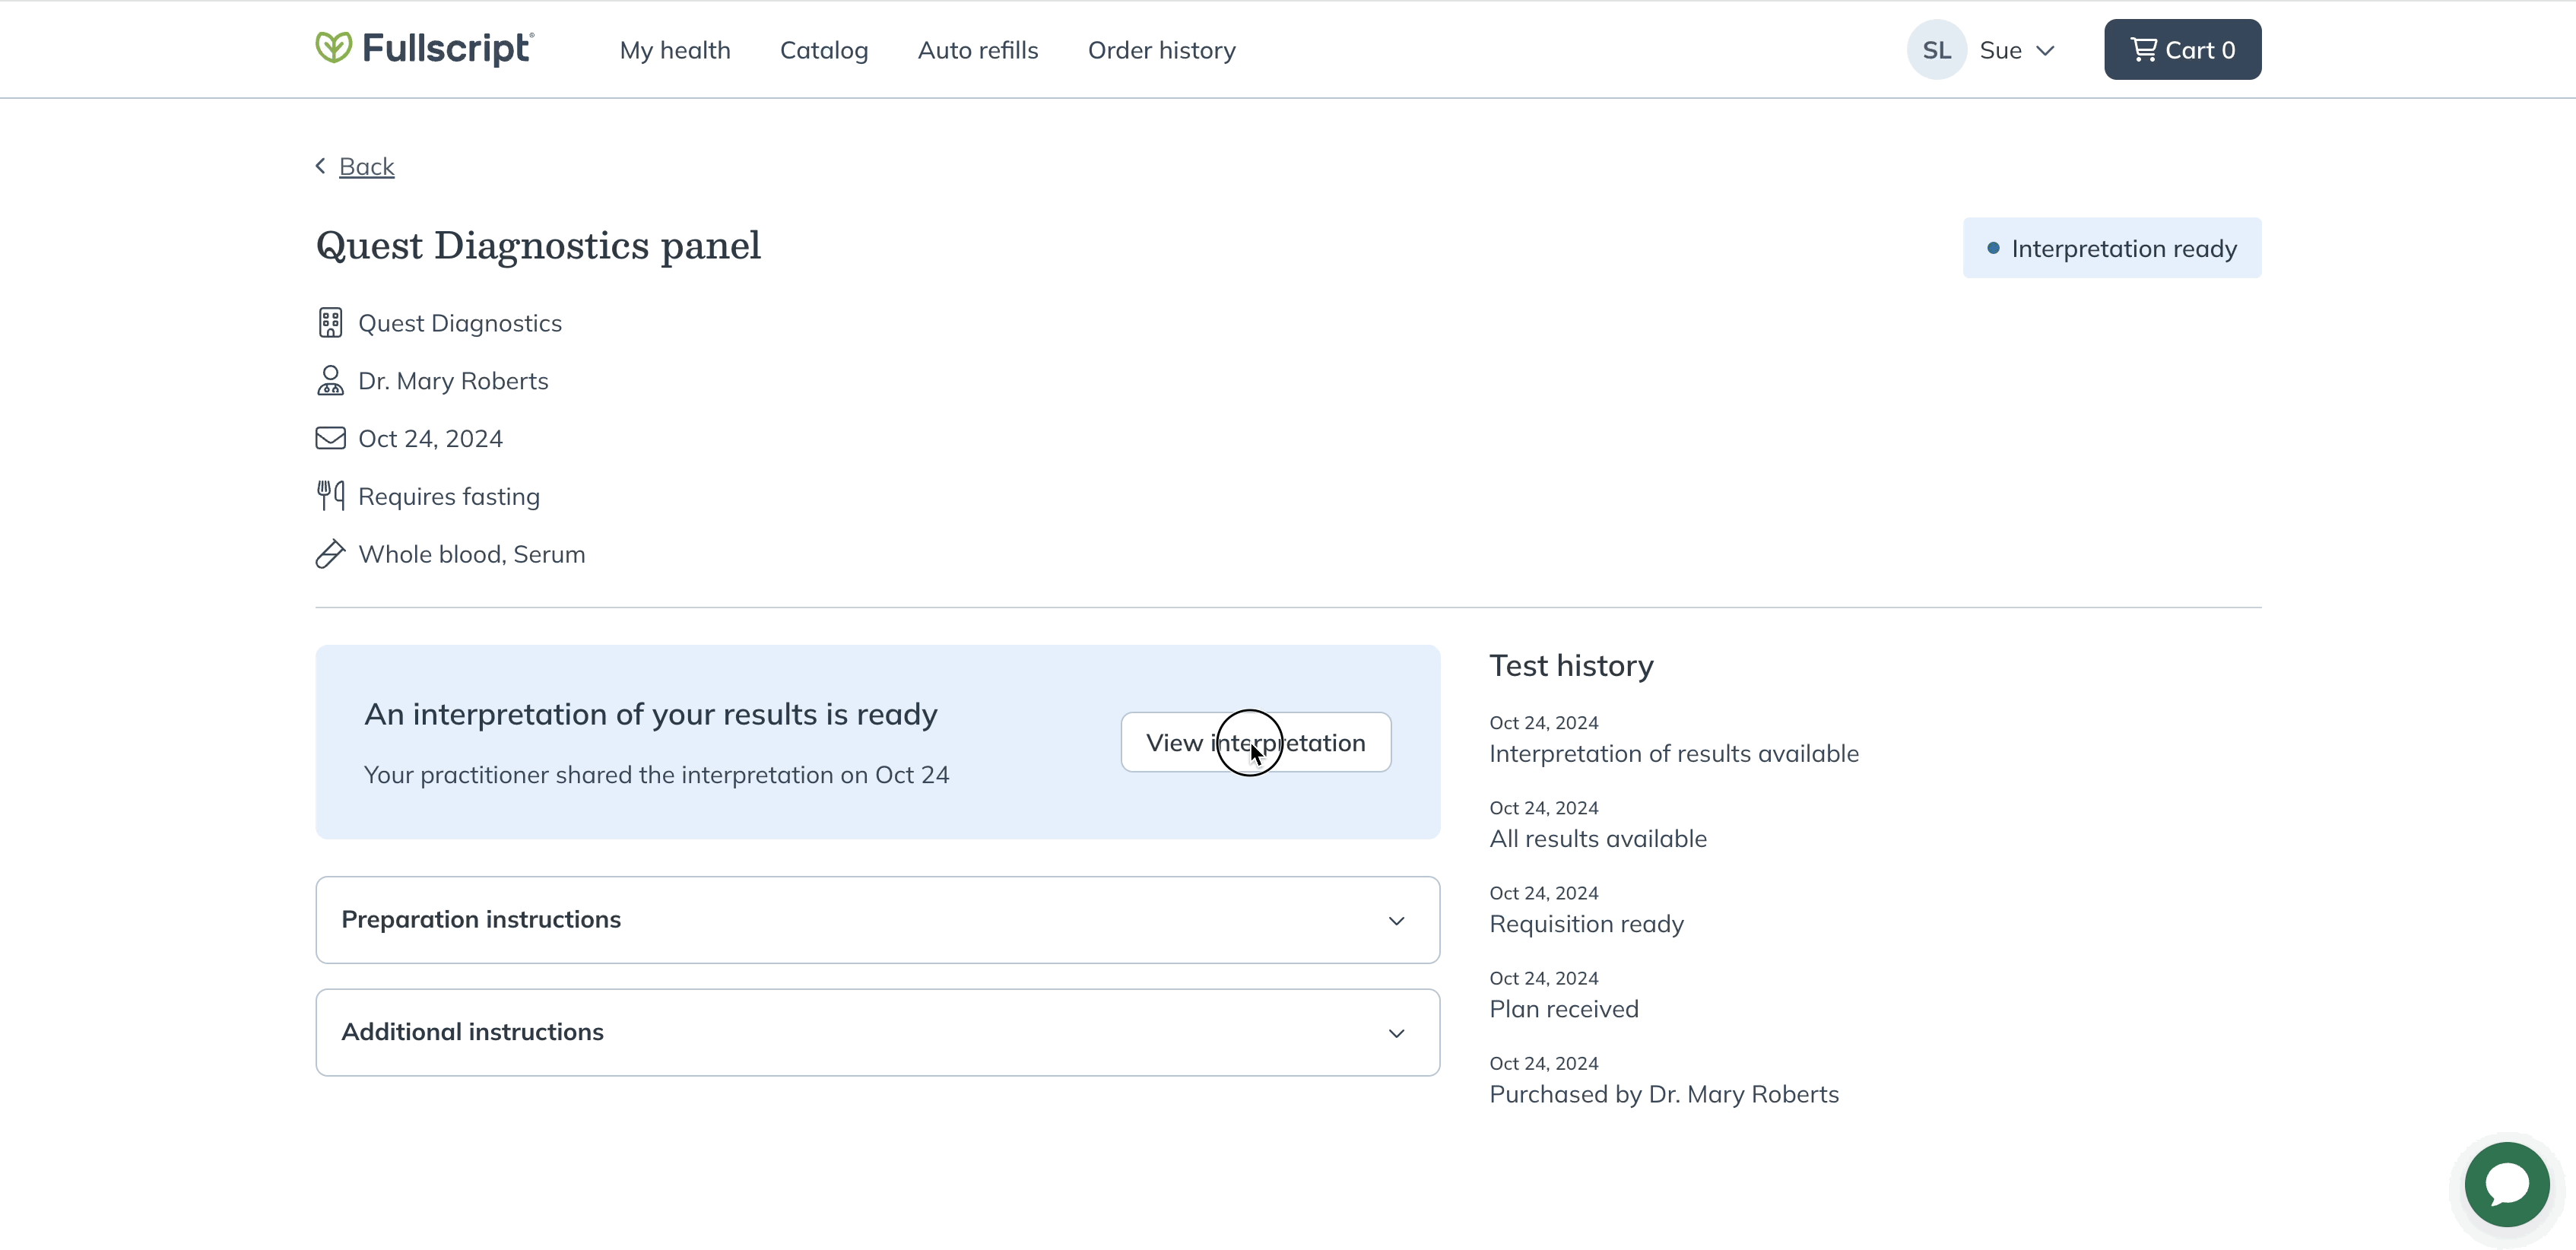Viewport: 2576px width, 1250px height.
Task: Click the 'Whole blood, Serum' text
Action: click(x=471, y=554)
